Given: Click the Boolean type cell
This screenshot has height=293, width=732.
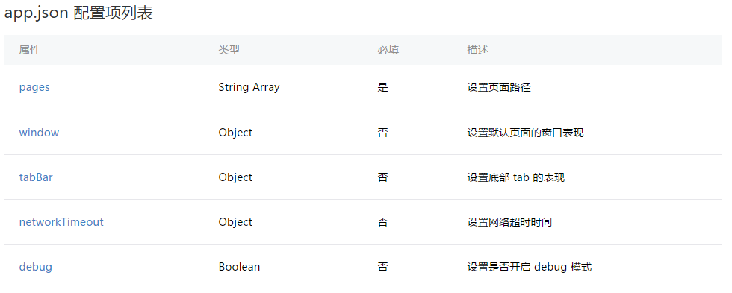Looking at the screenshot, I should pyautogui.click(x=239, y=267).
